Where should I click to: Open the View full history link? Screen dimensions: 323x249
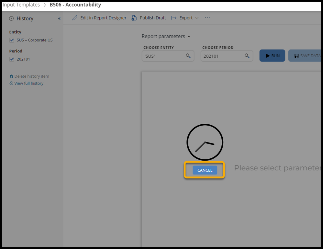pos(29,83)
